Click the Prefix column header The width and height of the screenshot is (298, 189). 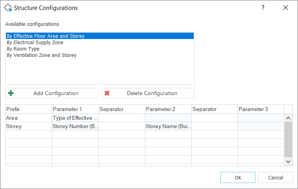[29, 109]
